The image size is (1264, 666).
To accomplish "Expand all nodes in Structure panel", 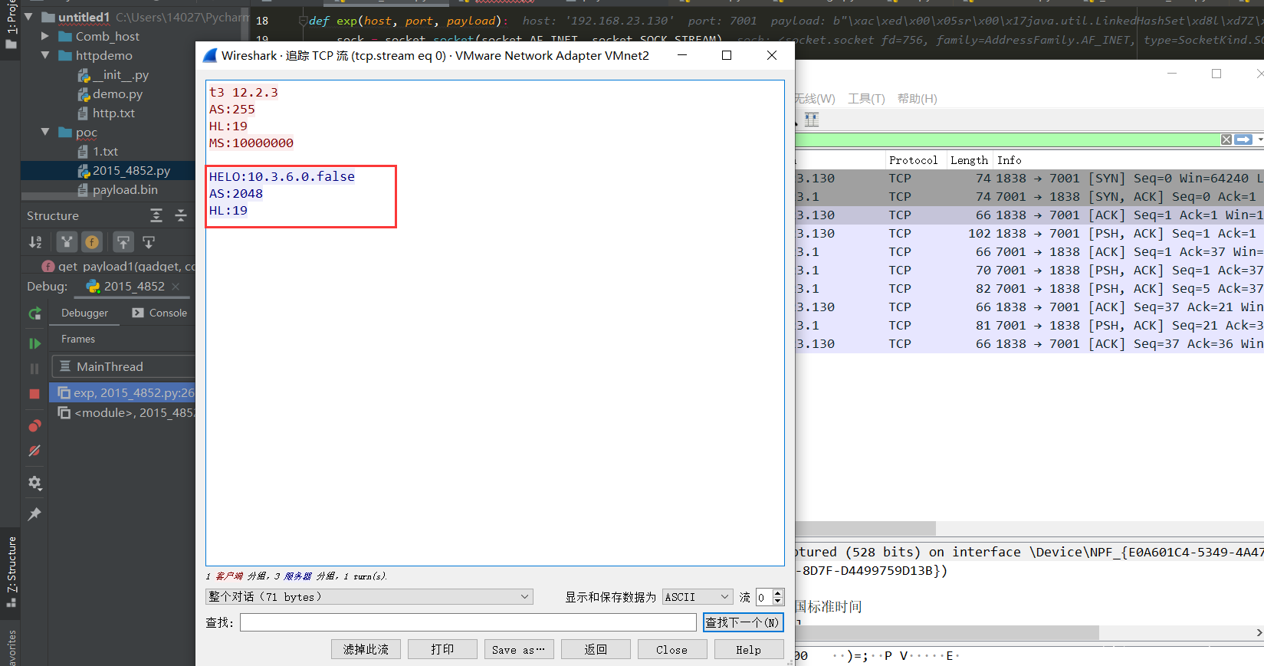I will (x=156, y=215).
